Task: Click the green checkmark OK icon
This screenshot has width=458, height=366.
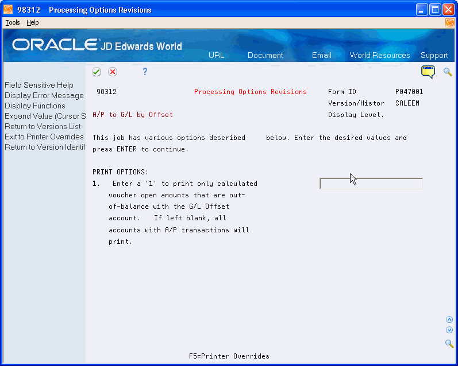Action: tap(97, 72)
